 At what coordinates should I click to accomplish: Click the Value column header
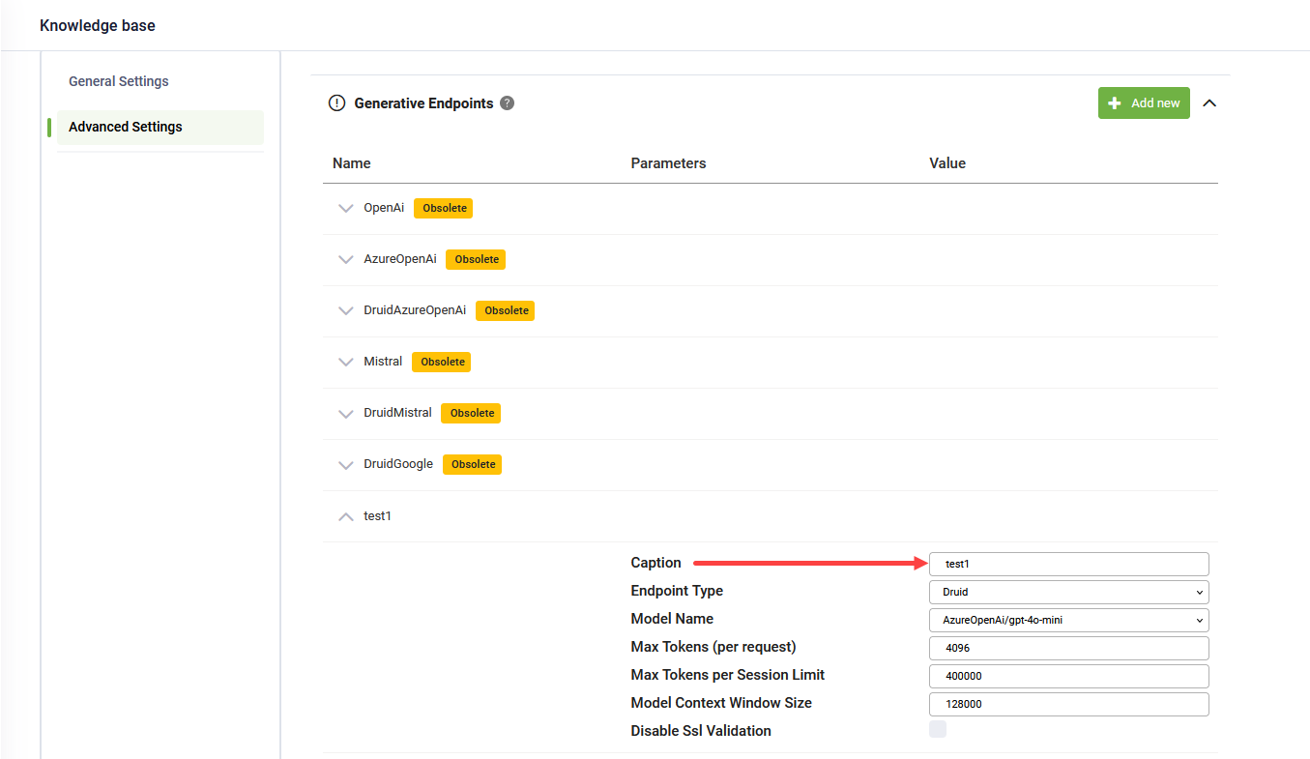947,163
